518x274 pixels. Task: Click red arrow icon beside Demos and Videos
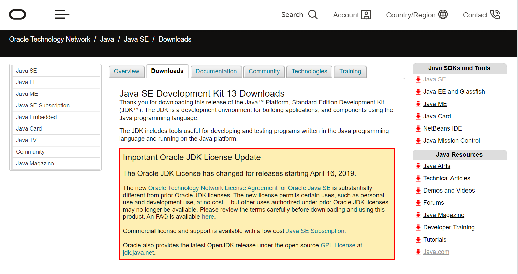click(x=418, y=191)
